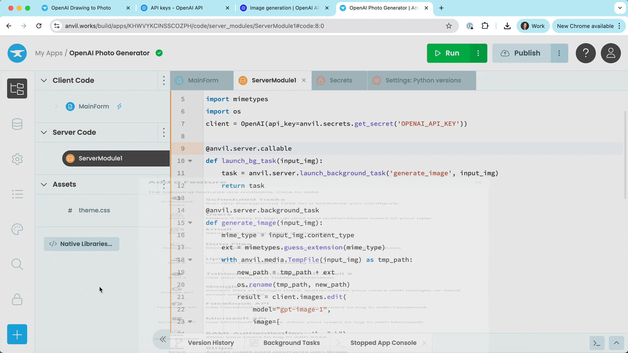628x353 pixels.
Task: Open Native Libraries editor
Action: [x=81, y=244]
